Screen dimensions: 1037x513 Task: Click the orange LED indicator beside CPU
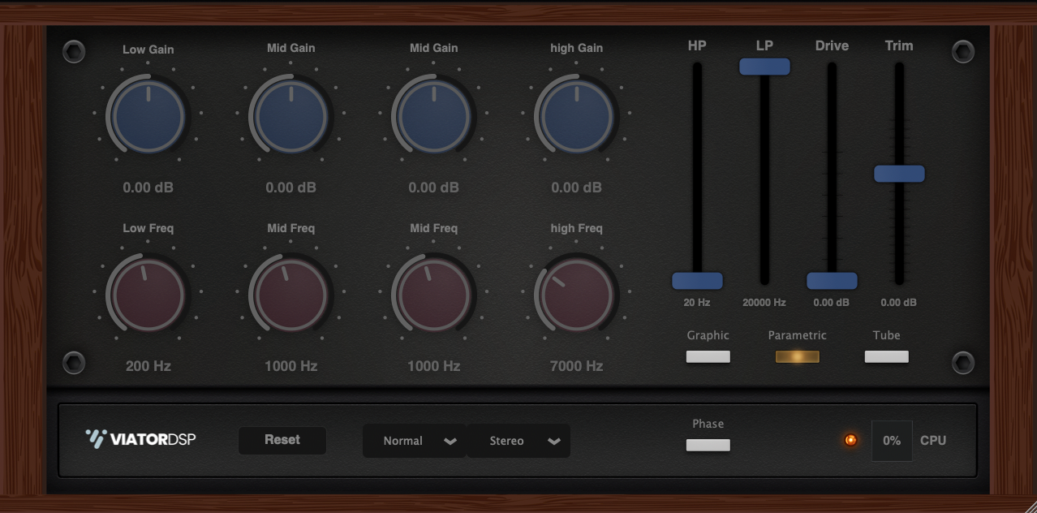[850, 440]
